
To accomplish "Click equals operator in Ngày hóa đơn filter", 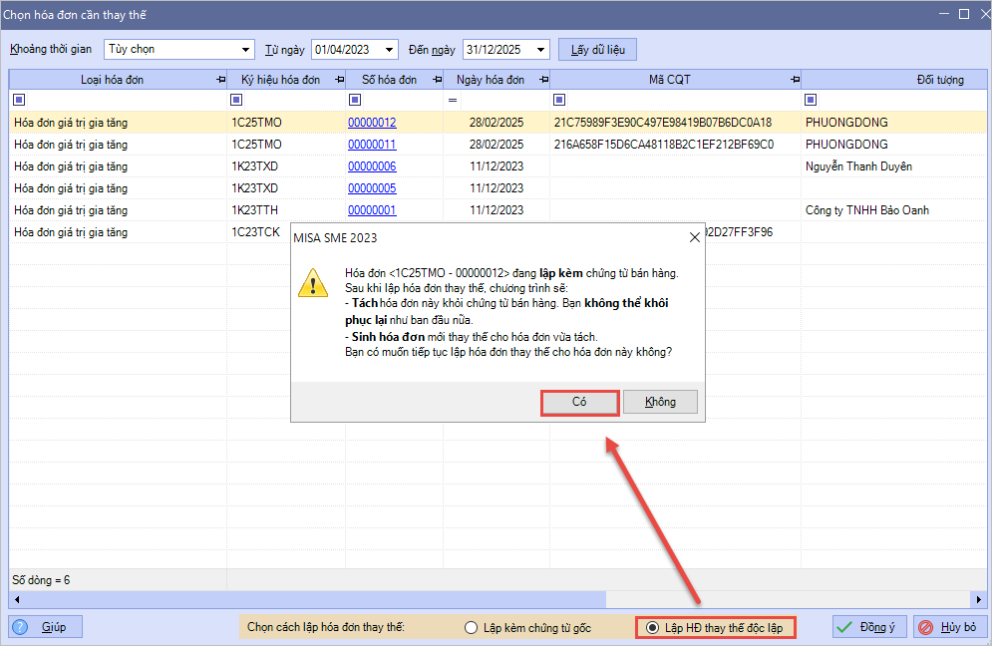I will [452, 100].
